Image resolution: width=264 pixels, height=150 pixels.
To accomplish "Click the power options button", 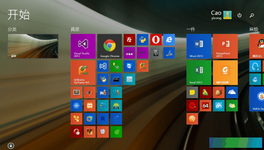I will (239, 15).
